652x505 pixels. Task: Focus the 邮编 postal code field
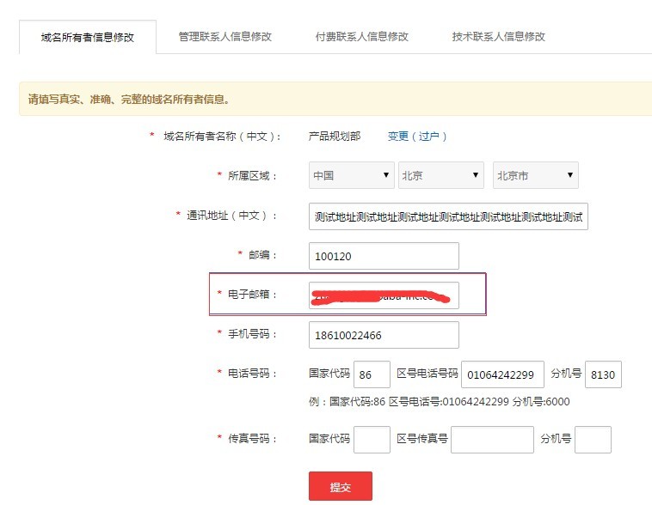tap(384, 256)
